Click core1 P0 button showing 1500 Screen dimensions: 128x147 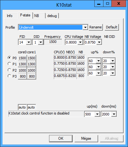(x=31, y=58)
